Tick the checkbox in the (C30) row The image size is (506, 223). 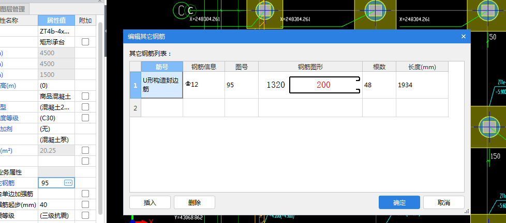85,118
